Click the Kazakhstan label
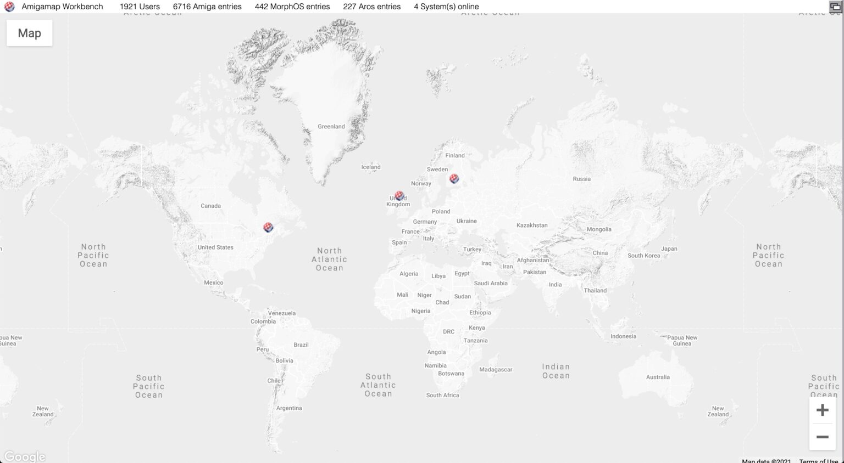Viewport: 844px width, 463px height. (x=532, y=225)
